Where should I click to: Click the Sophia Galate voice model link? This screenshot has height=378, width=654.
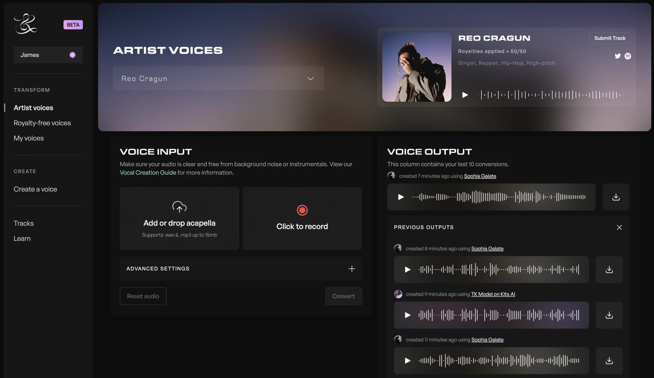(480, 176)
